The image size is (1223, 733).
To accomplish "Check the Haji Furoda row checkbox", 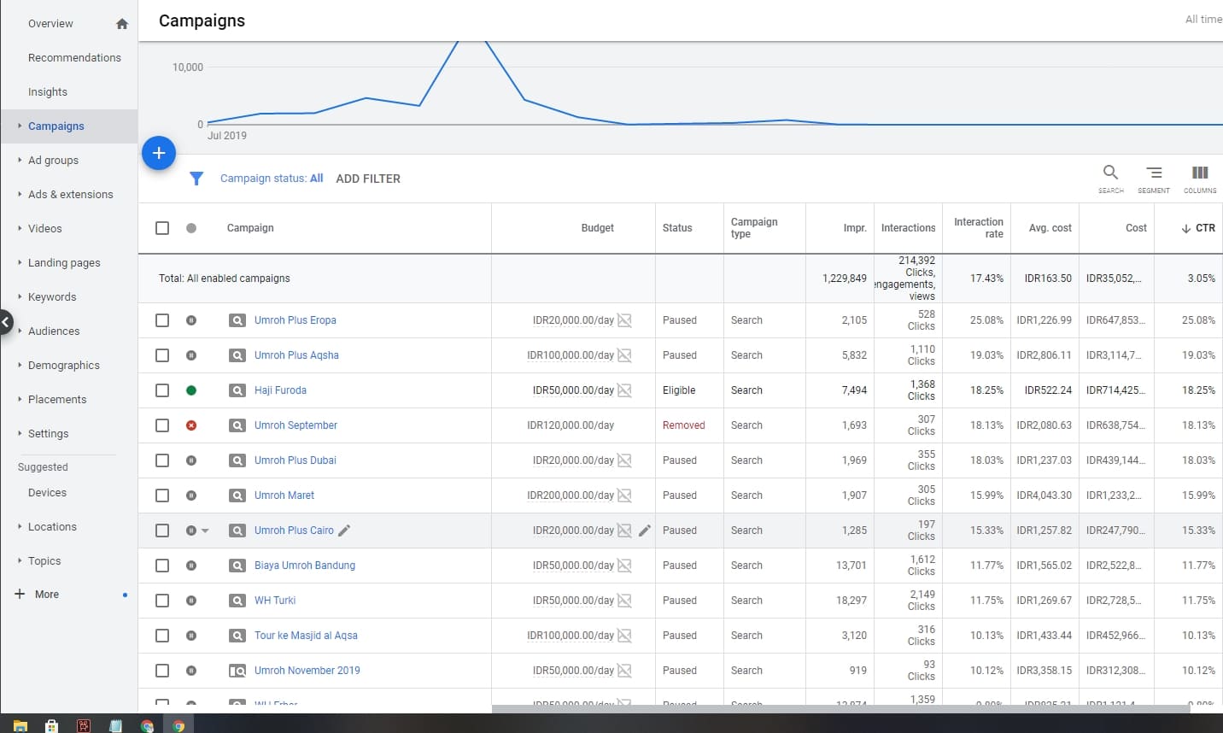I will (x=162, y=390).
